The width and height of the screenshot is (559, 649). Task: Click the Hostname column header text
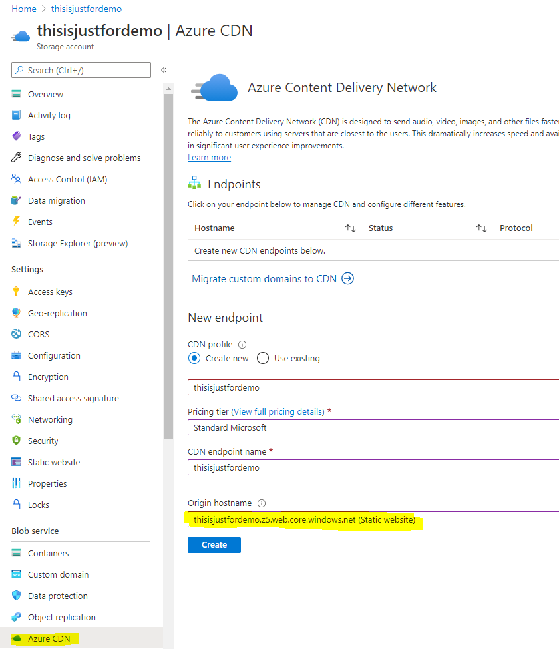tap(214, 228)
